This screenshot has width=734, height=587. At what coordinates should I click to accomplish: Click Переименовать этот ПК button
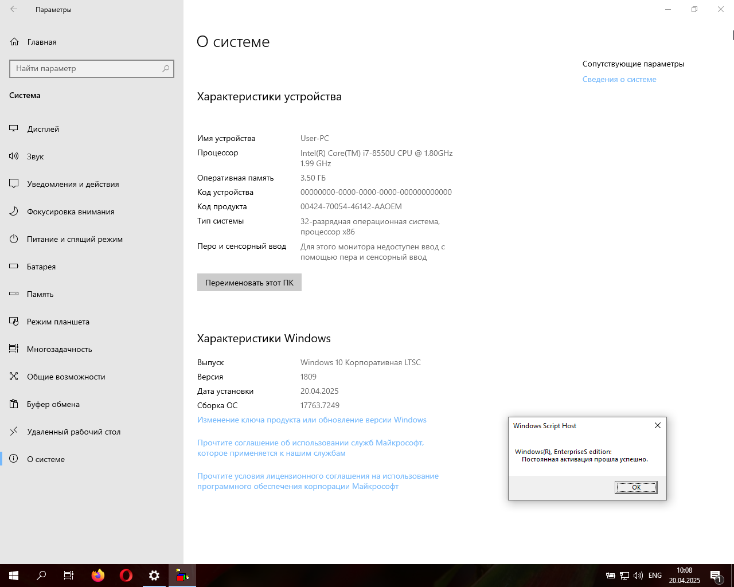point(249,283)
